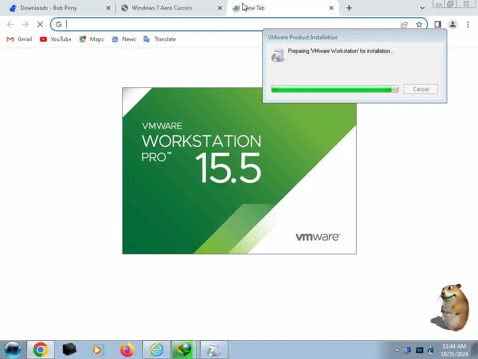
Task: Close the New Tab tab
Action: click(331, 8)
